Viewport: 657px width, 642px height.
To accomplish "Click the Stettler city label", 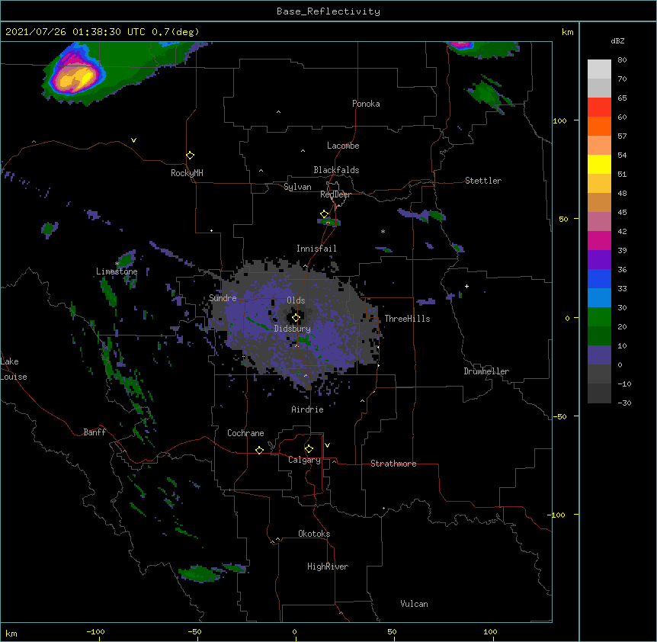I will [x=483, y=181].
